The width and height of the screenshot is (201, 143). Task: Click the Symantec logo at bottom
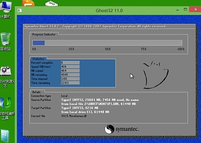click(x=122, y=129)
